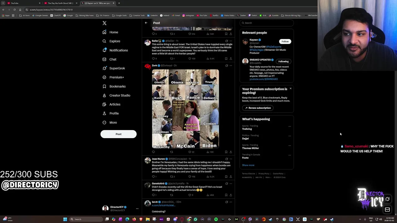Click the white Post button
The height and width of the screenshot is (223, 397).
tap(118, 134)
